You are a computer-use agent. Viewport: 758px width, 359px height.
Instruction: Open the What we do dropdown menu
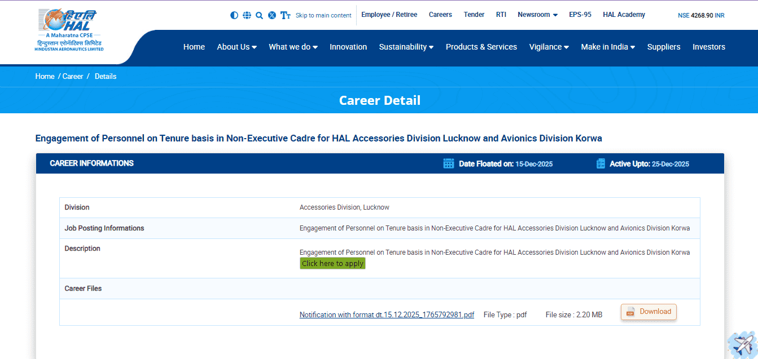pos(293,47)
